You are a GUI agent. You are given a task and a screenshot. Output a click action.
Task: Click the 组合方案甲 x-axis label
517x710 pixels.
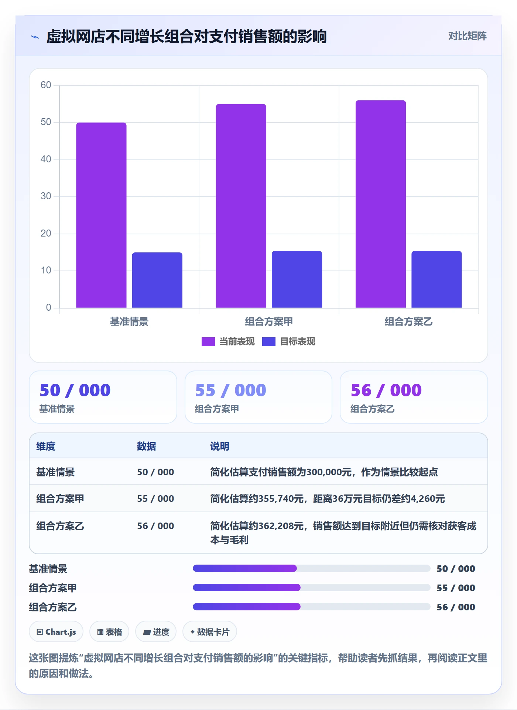[x=269, y=322]
